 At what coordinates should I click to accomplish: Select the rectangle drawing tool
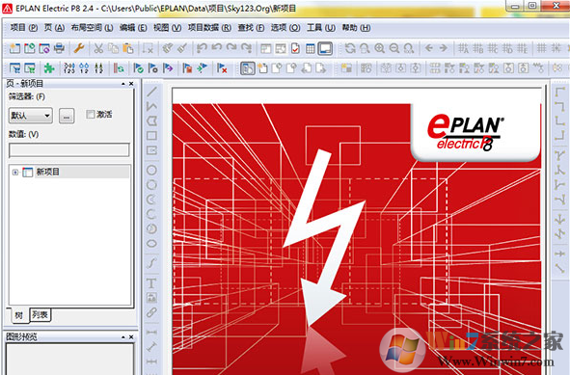(x=152, y=136)
